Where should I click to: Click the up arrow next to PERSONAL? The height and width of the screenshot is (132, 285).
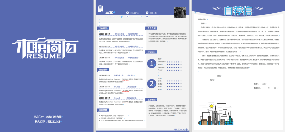[187, 129]
